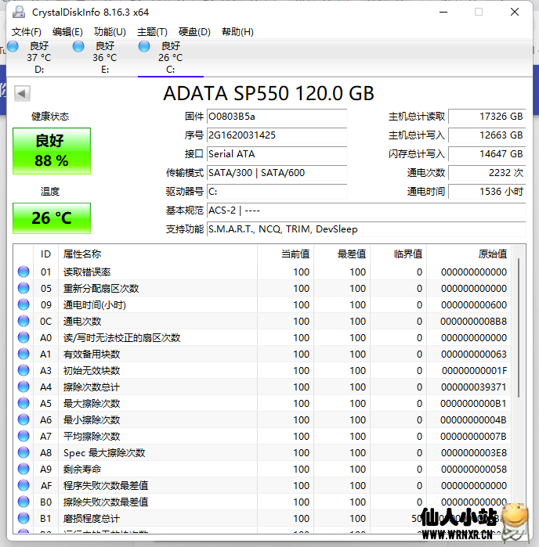Click the SMART list vertical scrollbar

point(519,328)
